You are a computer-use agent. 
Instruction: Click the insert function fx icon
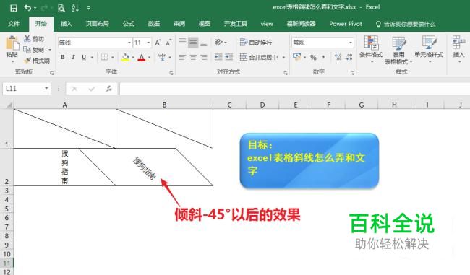108,89
